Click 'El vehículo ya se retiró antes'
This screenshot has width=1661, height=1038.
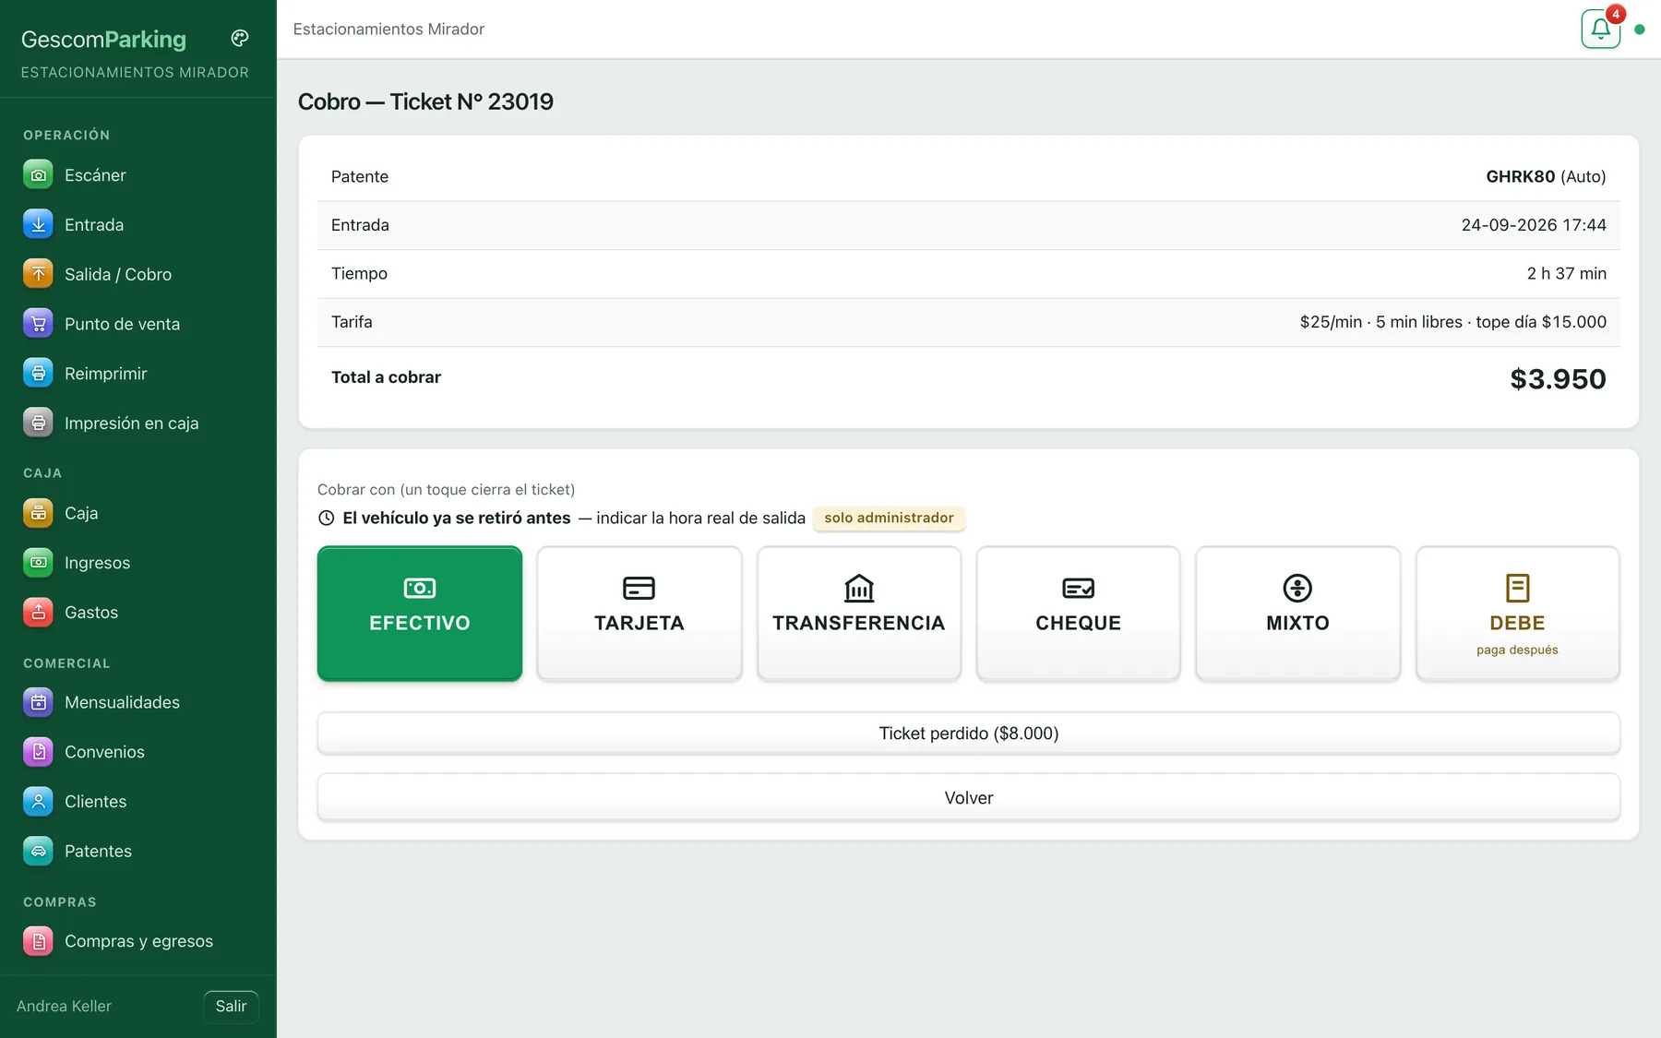click(x=457, y=519)
